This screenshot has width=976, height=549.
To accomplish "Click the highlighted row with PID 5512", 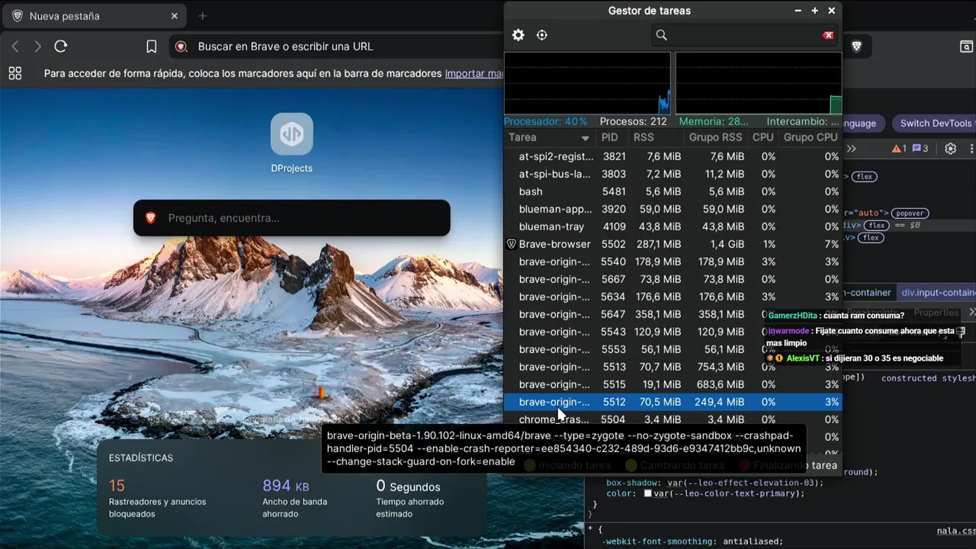I will 673,402.
